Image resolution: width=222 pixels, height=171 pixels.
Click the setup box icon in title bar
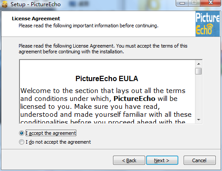pyautogui.click(x=4, y=4)
